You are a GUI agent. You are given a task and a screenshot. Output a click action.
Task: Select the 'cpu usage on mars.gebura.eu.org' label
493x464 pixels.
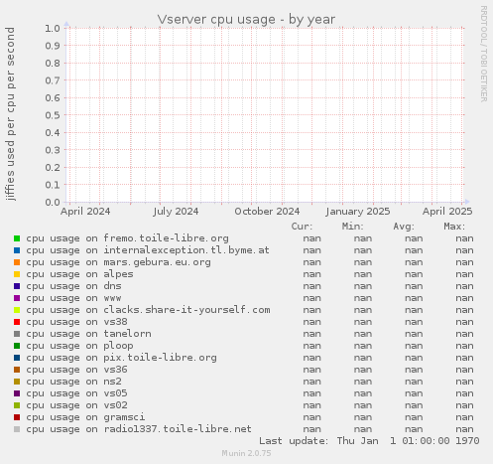[118, 262]
